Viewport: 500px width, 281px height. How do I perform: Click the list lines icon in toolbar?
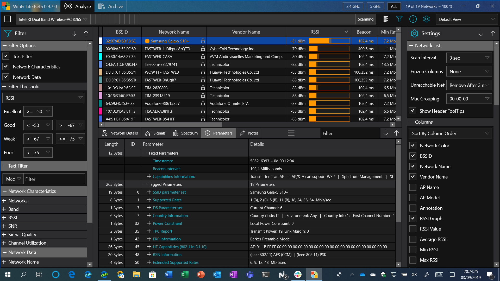[x=386, y=19]
